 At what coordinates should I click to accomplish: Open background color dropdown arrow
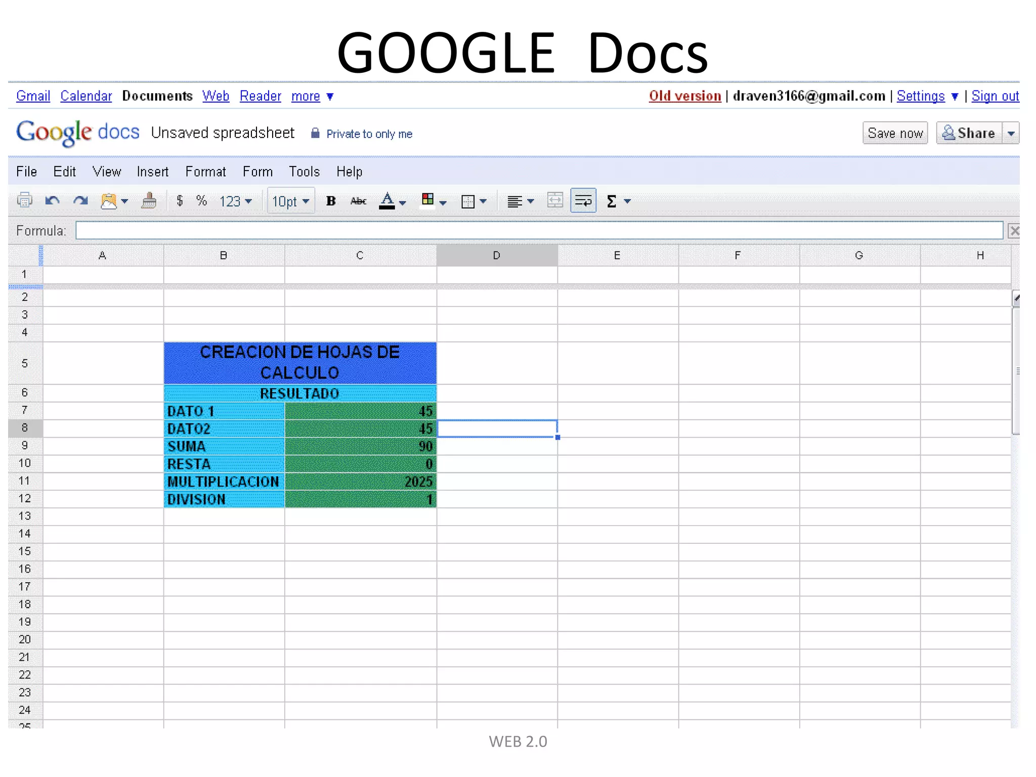click(x=443, y=203)
